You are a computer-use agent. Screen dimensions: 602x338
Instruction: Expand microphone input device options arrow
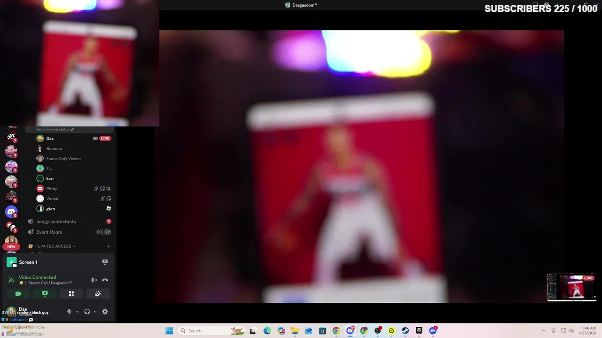pyautogui.click(x=77, y=312)
